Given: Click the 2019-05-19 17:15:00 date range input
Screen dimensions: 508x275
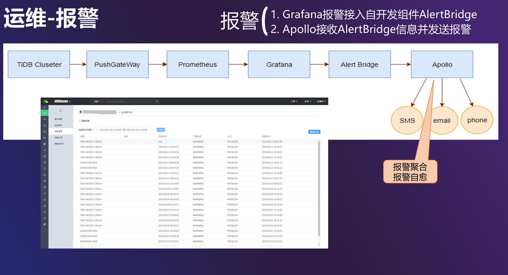Looking at the screenshot, I should coord(126,130).
